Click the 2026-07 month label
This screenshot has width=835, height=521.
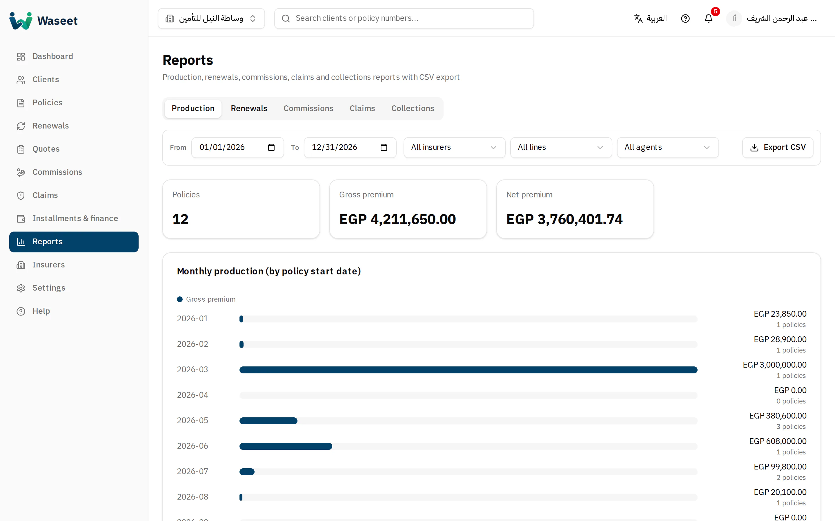(x=193, y=472)
